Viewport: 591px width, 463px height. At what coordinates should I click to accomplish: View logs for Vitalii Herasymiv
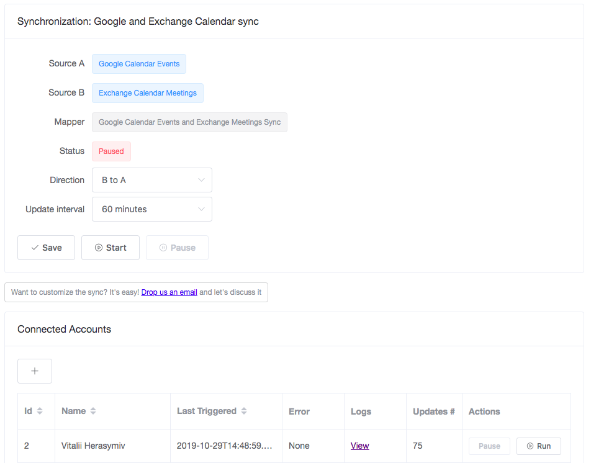359,446
